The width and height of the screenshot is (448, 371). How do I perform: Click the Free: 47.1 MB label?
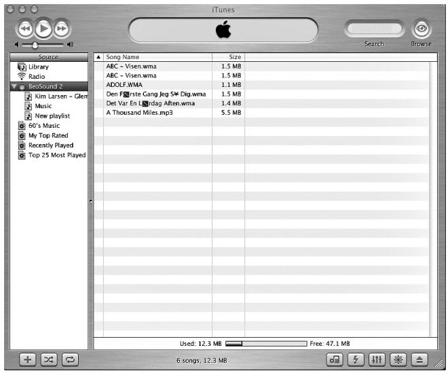tap(330, 344)
